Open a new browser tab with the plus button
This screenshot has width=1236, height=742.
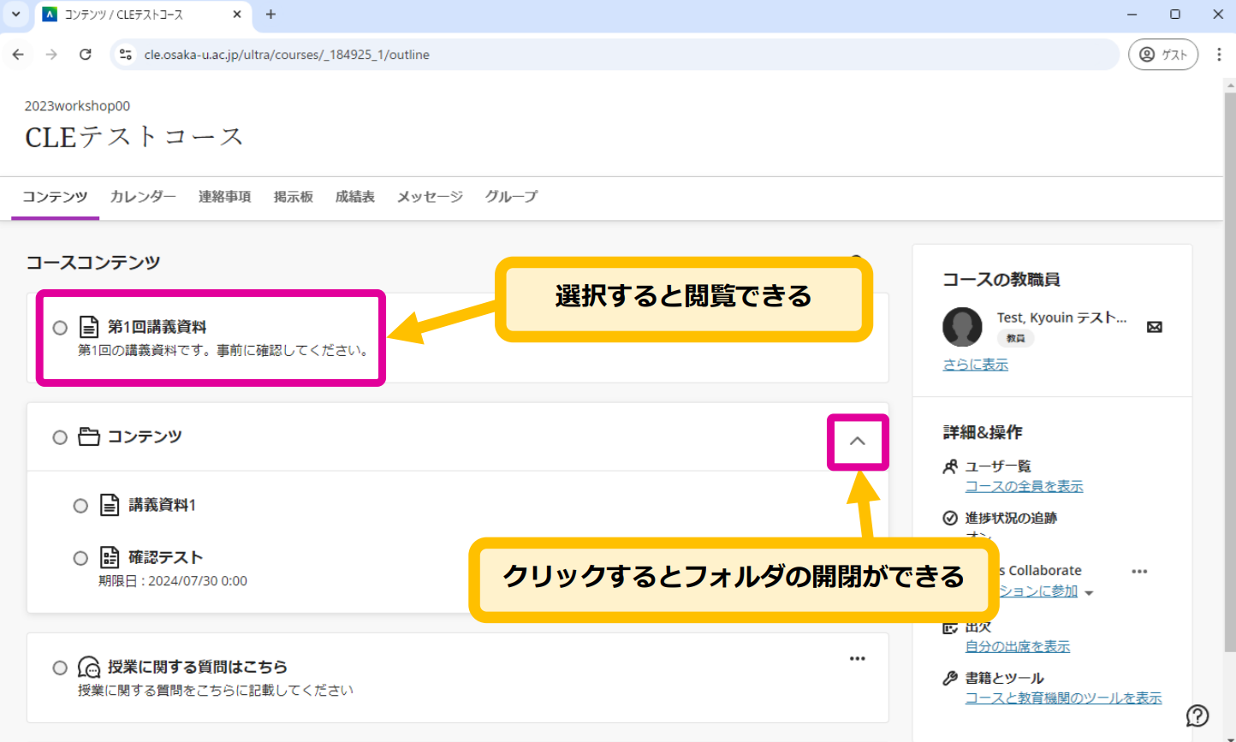[270, 15]
